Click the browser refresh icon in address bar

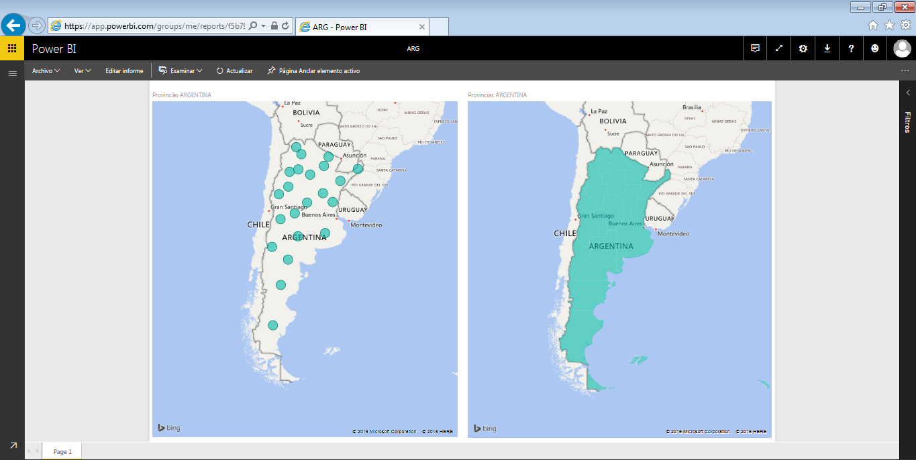285,26
